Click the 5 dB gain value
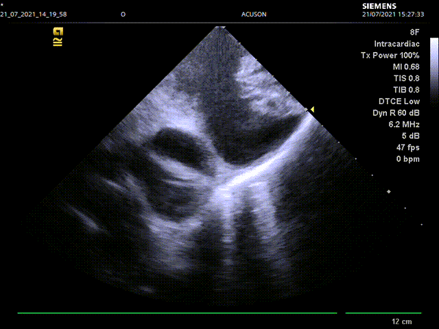This screenshot has width=439, height=329. [410, 136]
